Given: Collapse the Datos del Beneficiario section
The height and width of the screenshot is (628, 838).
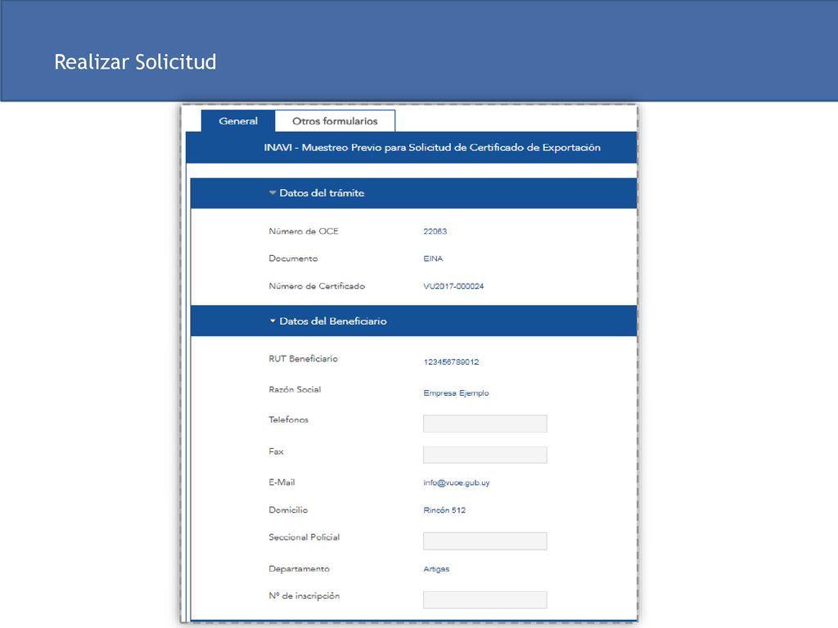Looking at the screenshot, I should 273,321.
